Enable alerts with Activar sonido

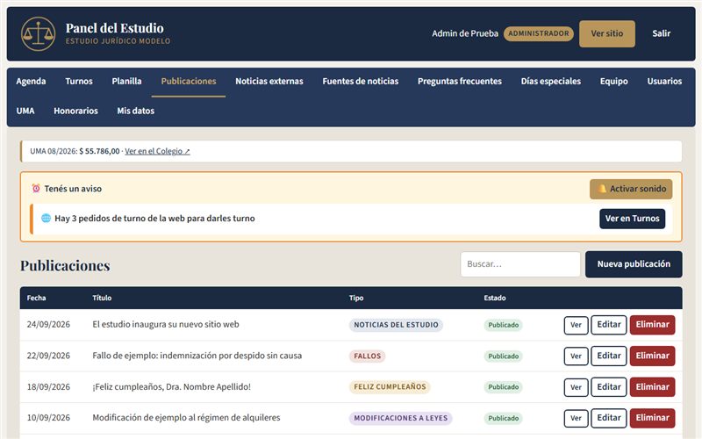tap(631, 189)
